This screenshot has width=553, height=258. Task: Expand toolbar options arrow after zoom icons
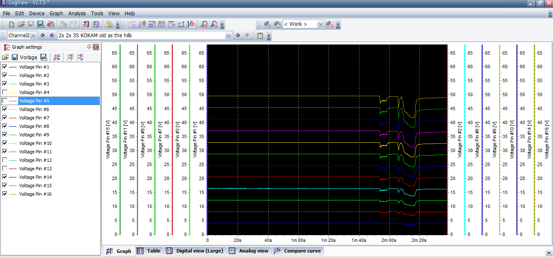click(x=222, y=24)
